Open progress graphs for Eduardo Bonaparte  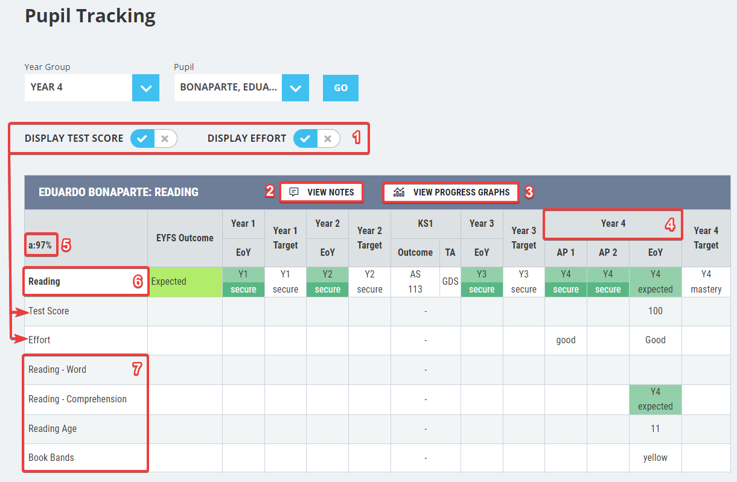point(451,192)
